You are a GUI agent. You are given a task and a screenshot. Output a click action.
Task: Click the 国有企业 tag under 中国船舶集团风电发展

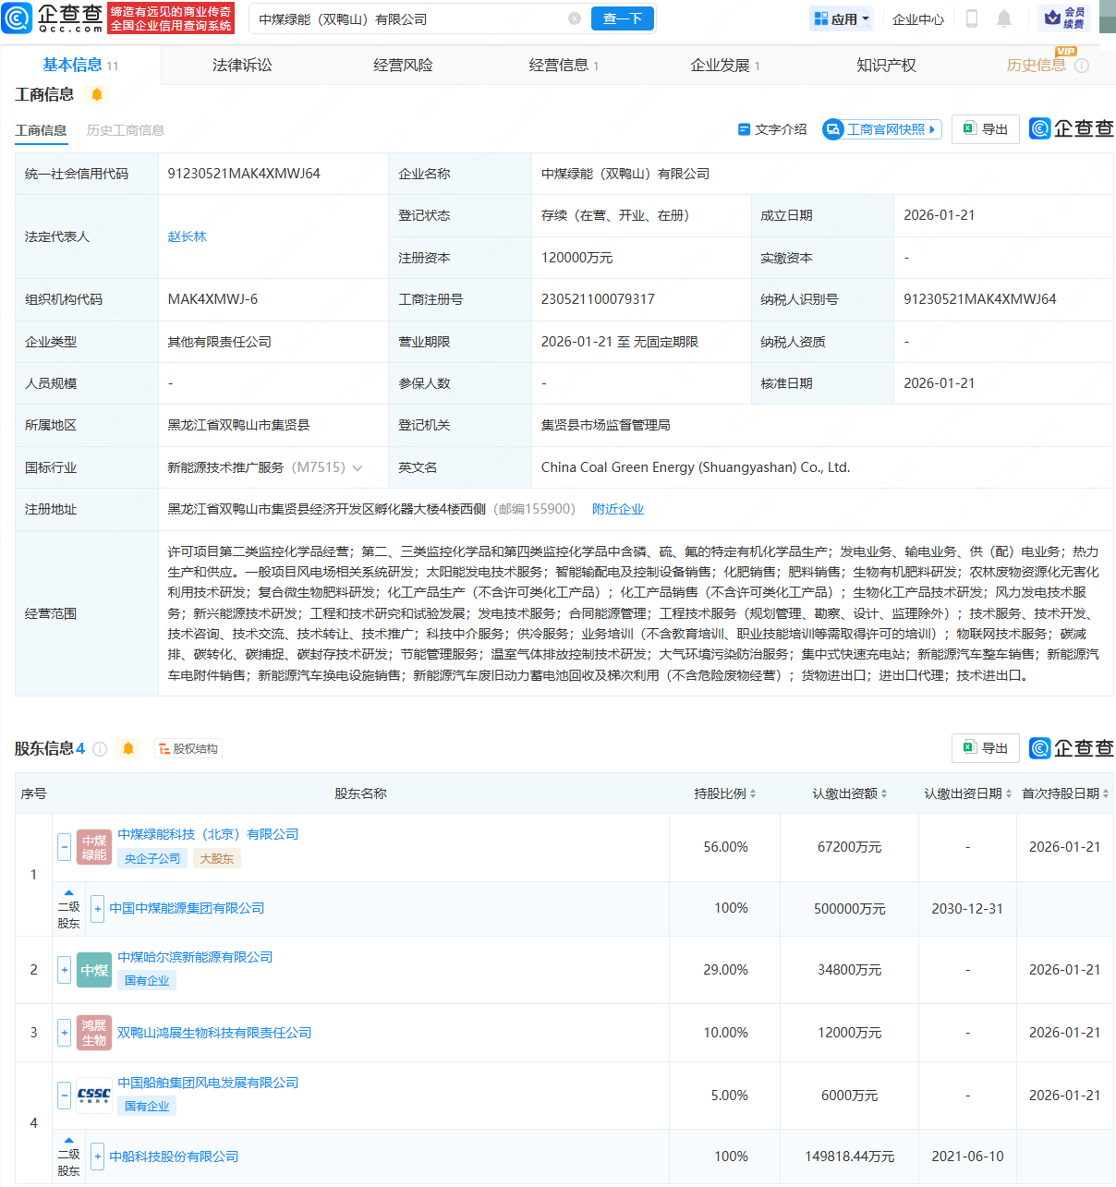pyautogui.click(x=147, y=1107)
